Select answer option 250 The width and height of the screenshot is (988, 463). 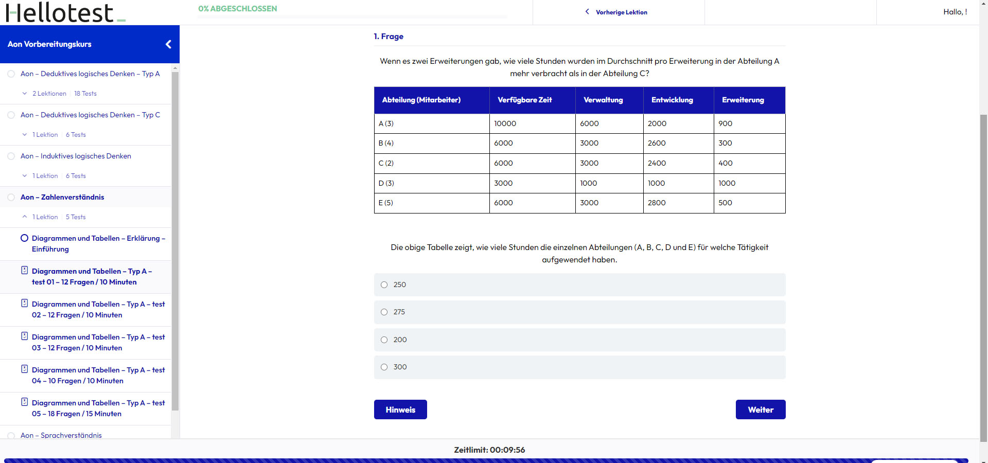(384, 284)
